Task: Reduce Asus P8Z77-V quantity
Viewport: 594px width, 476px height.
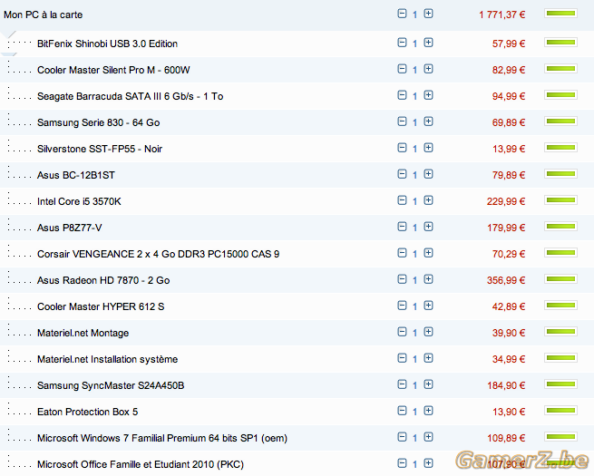Action: pos(402,227)
